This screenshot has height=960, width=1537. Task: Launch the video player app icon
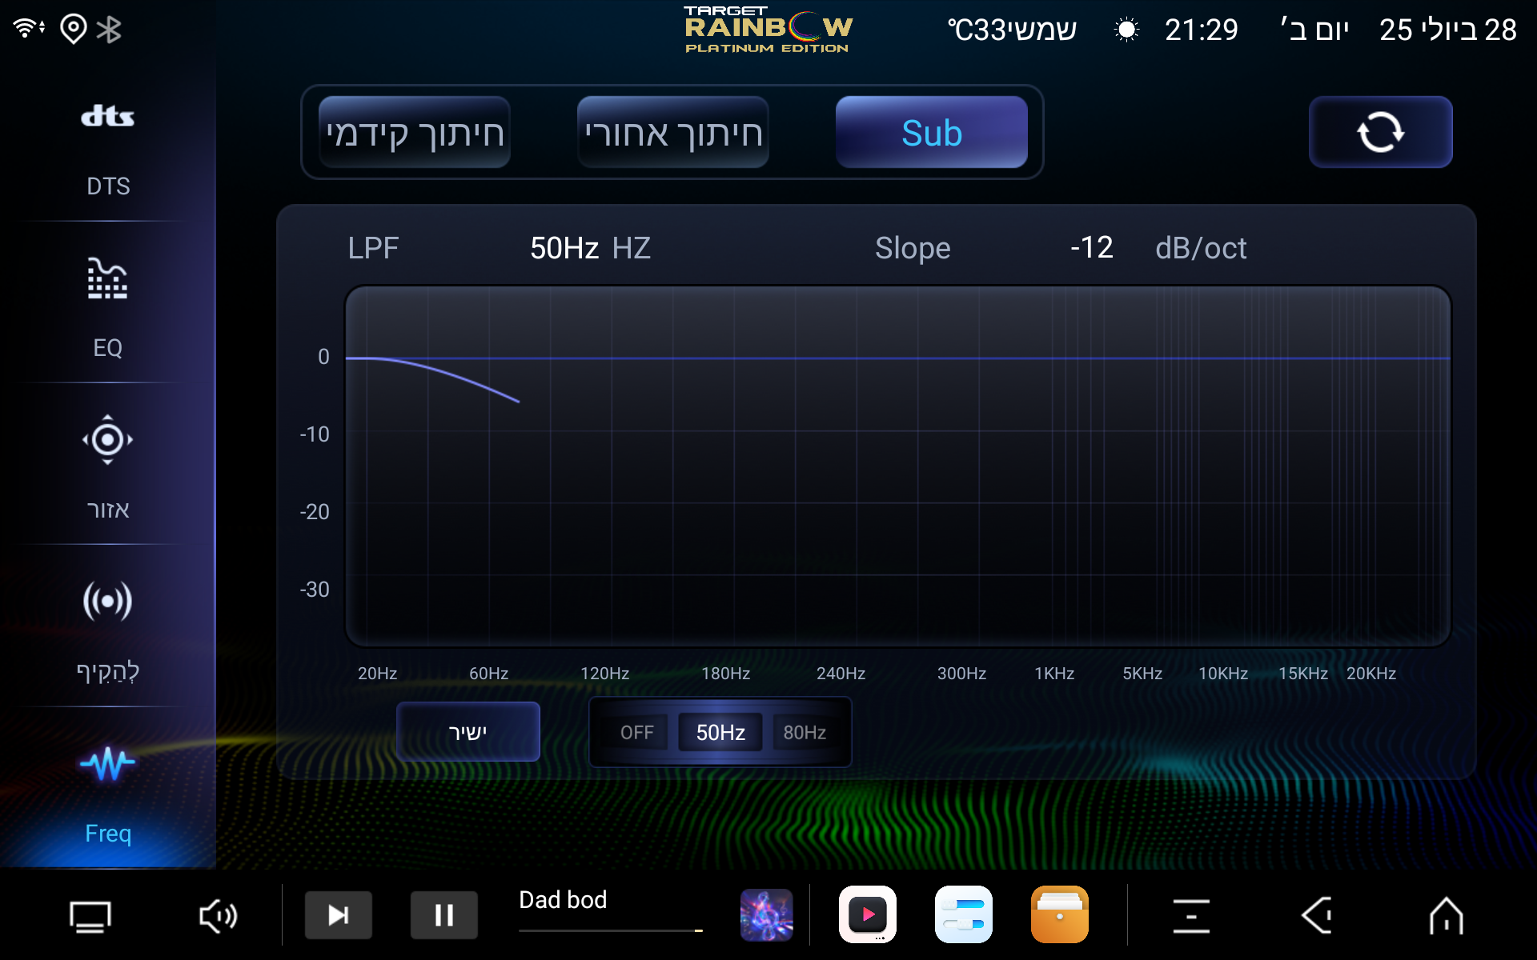[868, 914]
